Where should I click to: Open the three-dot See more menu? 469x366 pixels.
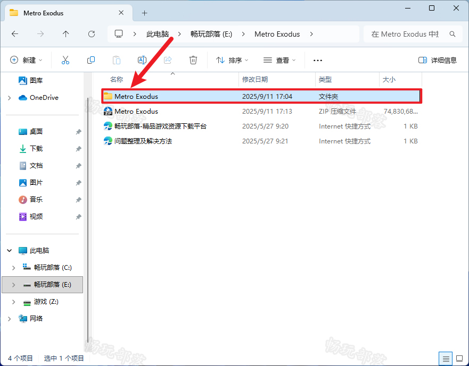(x=318, y=61)
